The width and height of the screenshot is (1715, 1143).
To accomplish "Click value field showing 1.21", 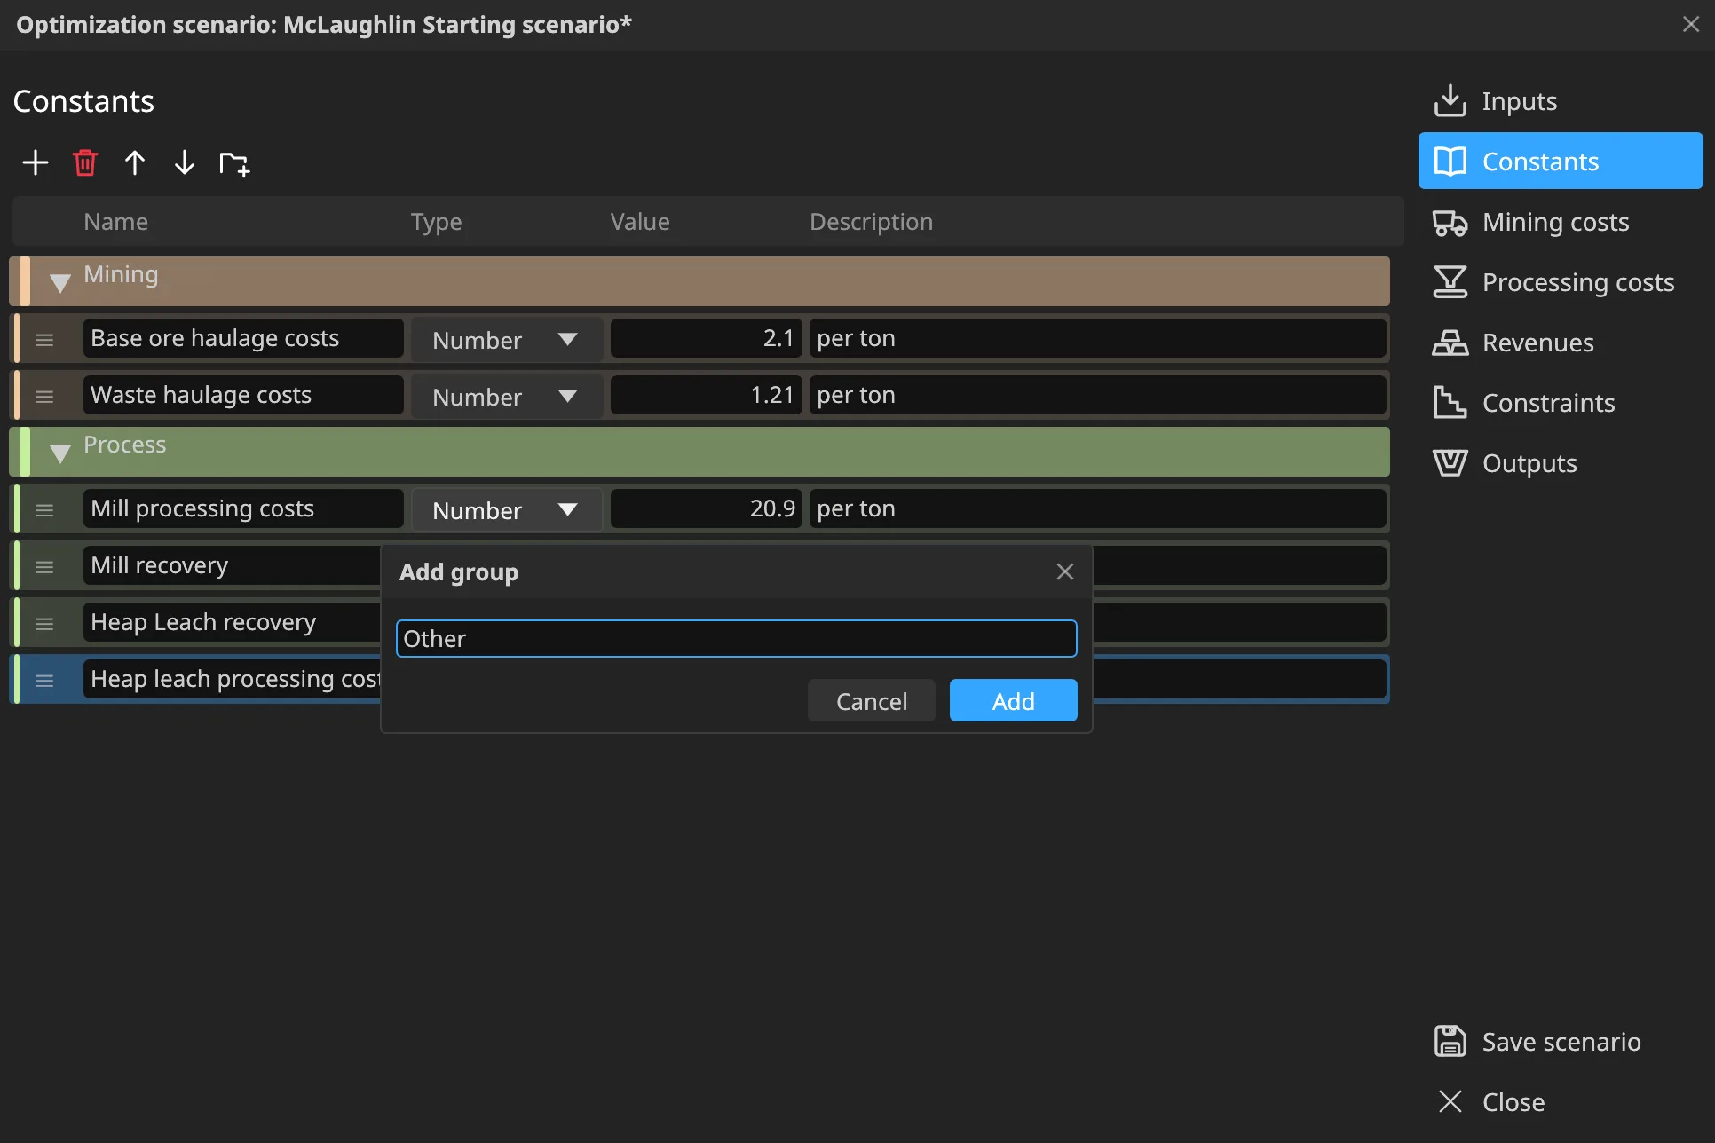I will (x=706, y=395).
